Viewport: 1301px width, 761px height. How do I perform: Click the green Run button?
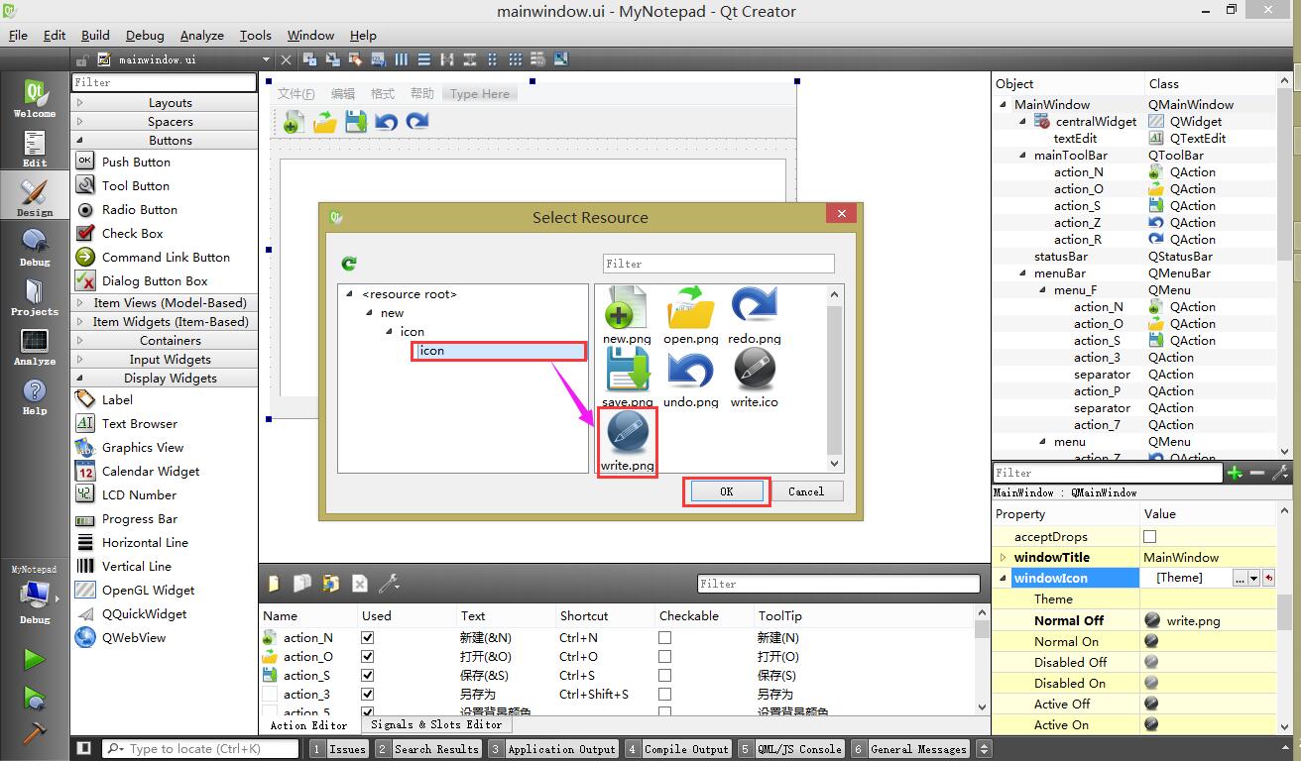pos(34,659)
